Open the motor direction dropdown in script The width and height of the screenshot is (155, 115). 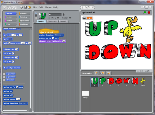[x=59, y=35]
